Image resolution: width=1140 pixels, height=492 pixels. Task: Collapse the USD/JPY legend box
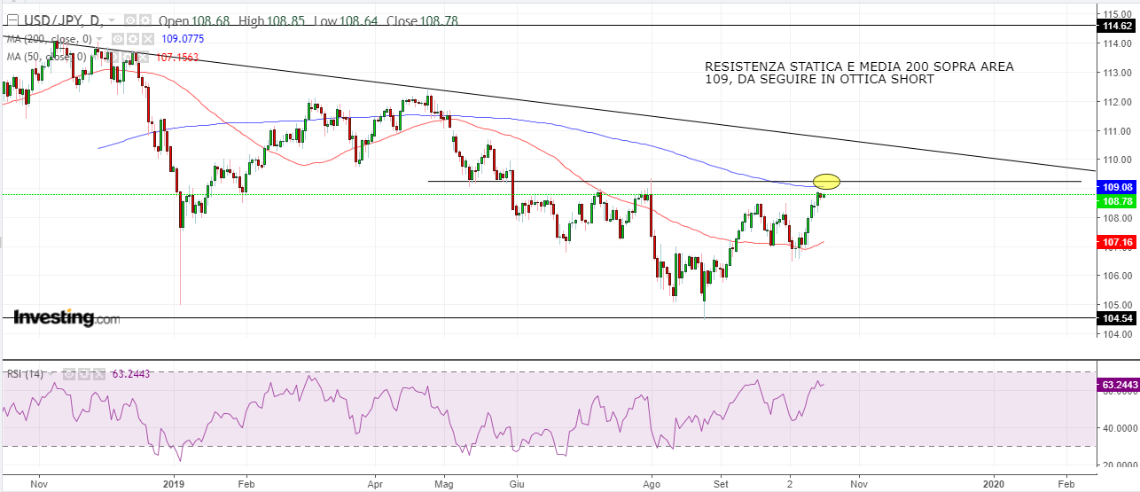coord(12,20)
